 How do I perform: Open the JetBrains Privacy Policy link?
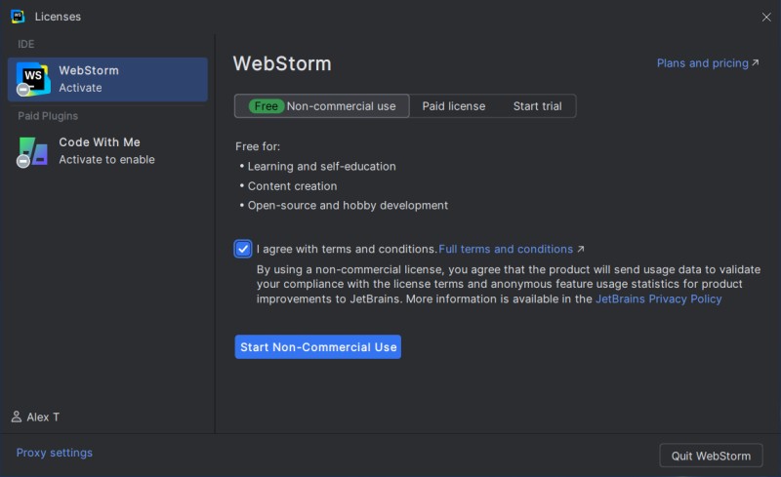(659, 299)
